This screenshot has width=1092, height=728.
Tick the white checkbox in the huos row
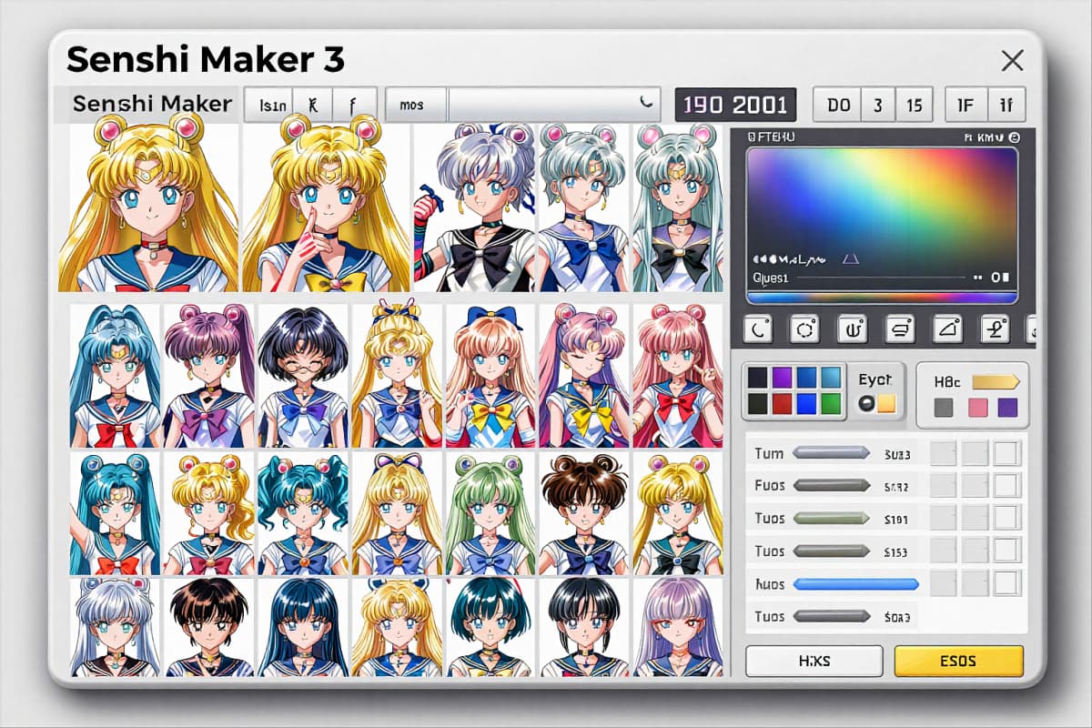[x=1006, y=582]
